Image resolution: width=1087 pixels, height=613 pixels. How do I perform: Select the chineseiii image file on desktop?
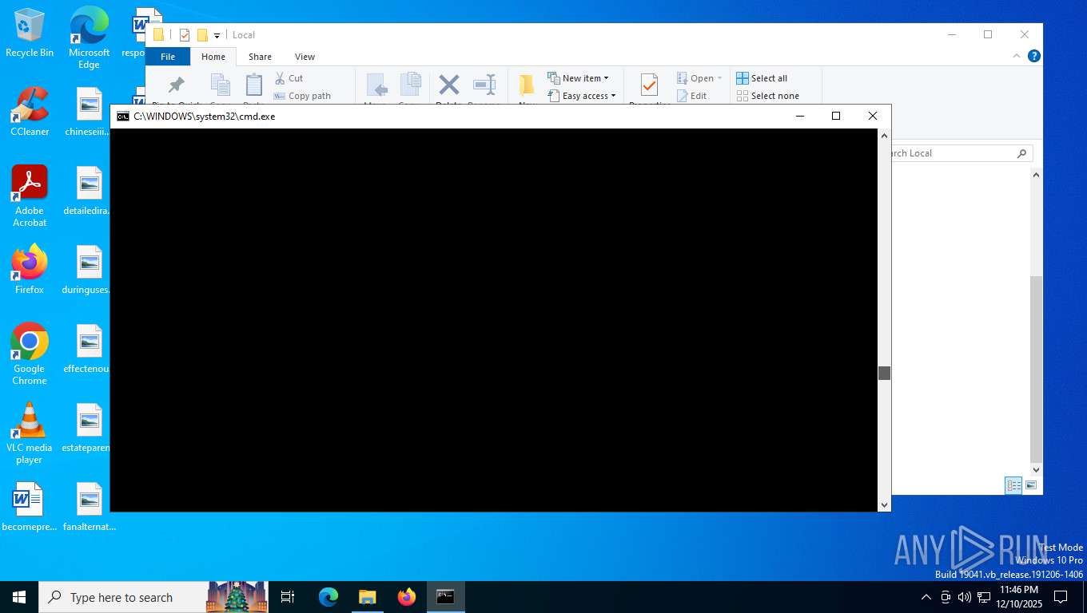click(x=89, y=111)
